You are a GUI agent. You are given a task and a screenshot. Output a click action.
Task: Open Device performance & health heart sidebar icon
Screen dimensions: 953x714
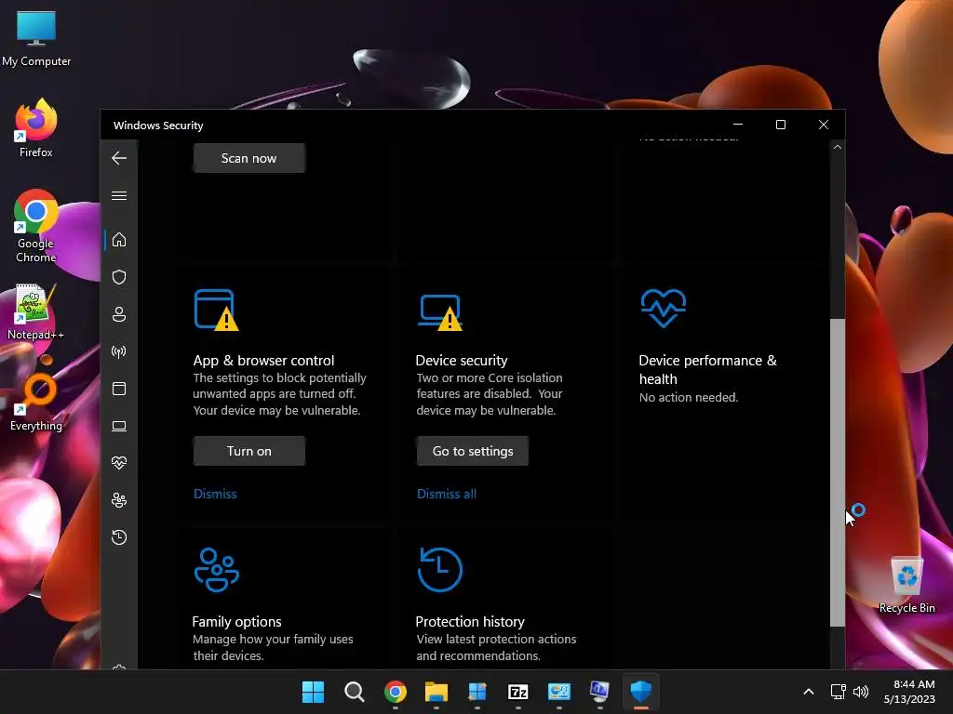pyautogui.click(x=119, y=463)
